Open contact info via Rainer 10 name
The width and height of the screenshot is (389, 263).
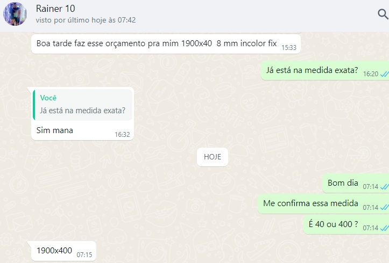coord(55,9)
